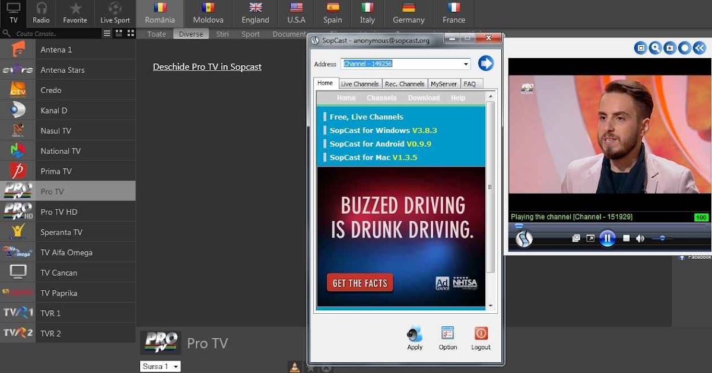Open the TV section icon
Image resolution: width=712 pixels, height=373 pixels.
tap(13, 13)
